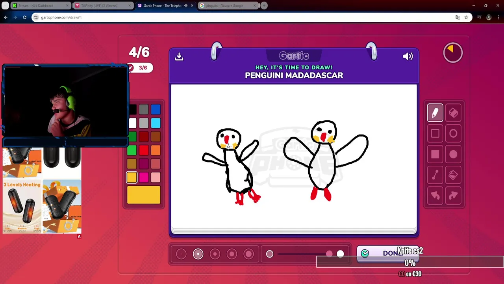The width and height of the screenshot is (504, 284).
Task: Pick the bright red color swatch
Action: tap(144, 150)
